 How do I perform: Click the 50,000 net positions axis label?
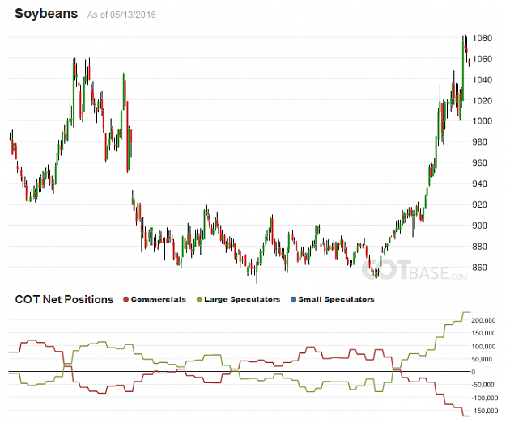click(483, 359)
